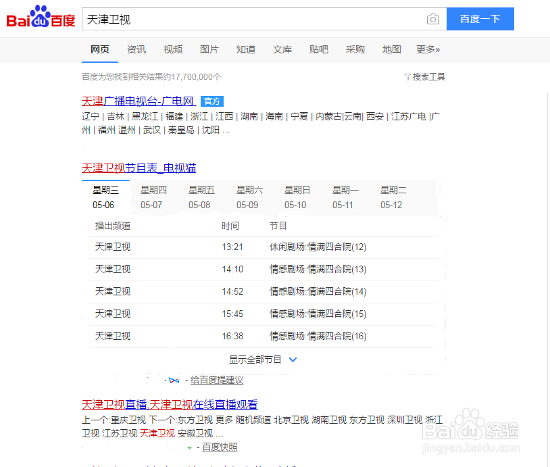Open the 知道 tab

pos(246,49)
